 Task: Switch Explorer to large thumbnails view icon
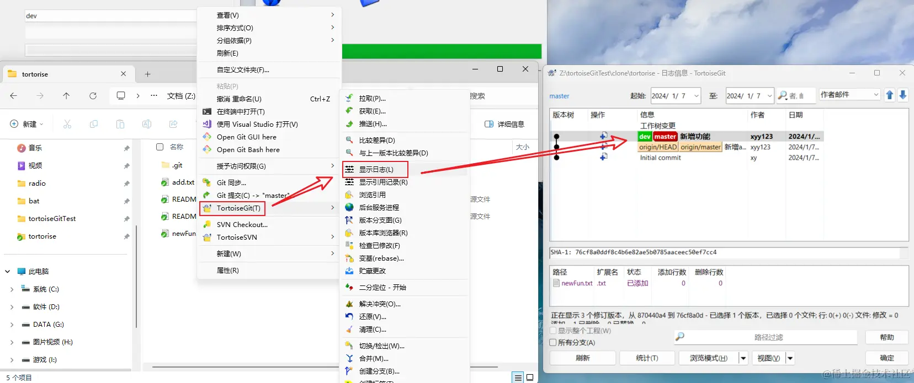pyautogui.click(x=530, y=377)
